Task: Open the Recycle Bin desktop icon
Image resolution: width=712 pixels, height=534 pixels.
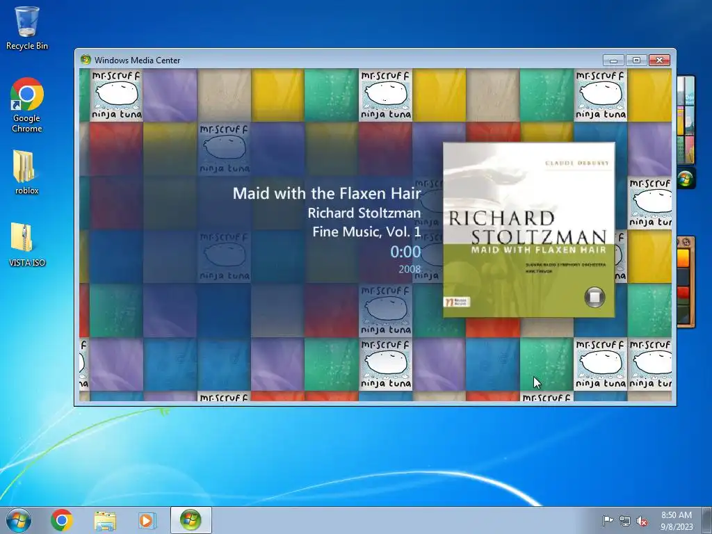Action: 27,28
